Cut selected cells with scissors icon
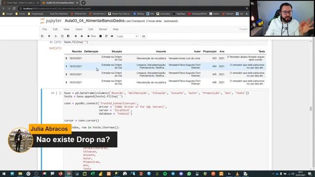 pos(56,36)
